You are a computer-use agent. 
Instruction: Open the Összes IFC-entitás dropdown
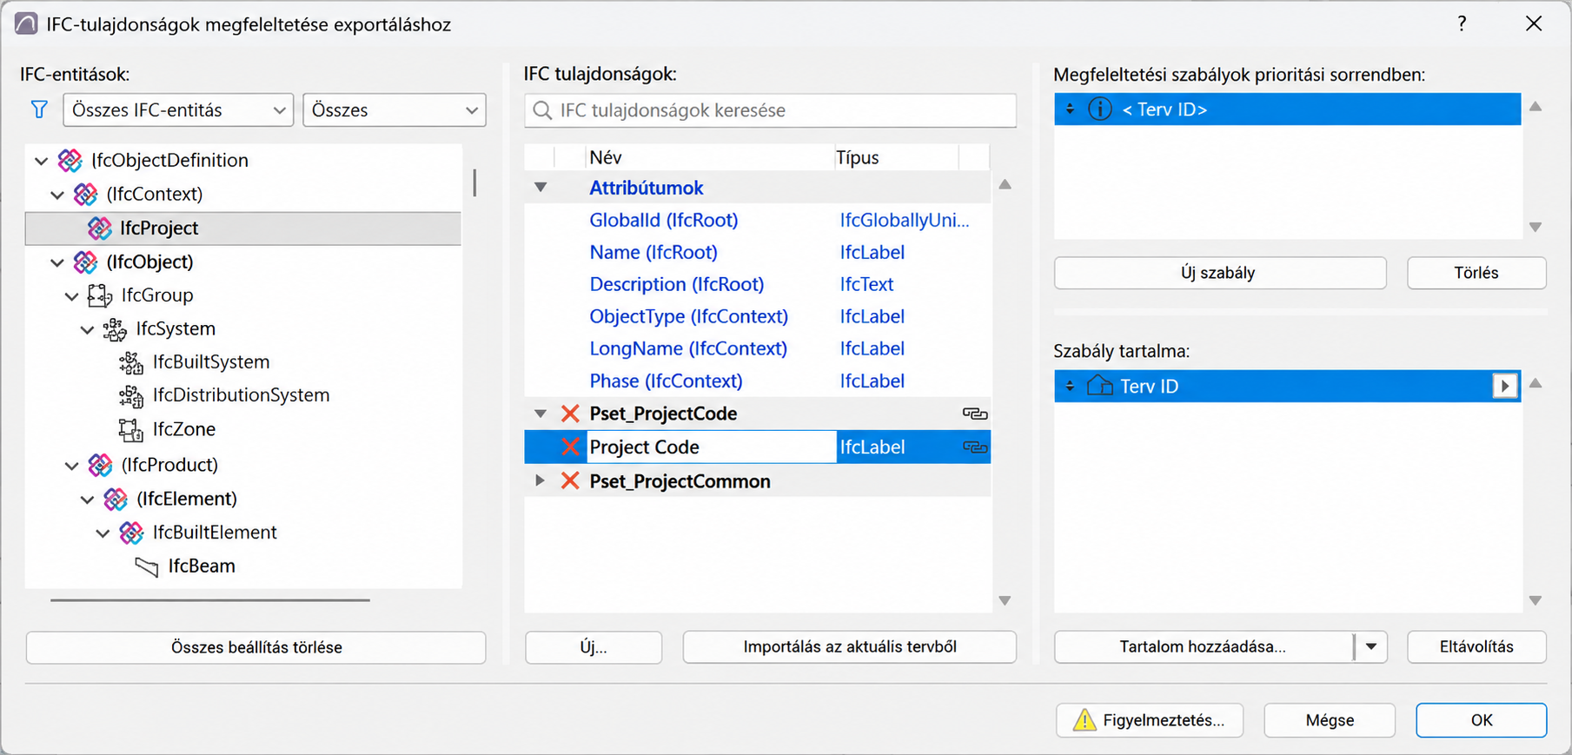pos(178,110)
